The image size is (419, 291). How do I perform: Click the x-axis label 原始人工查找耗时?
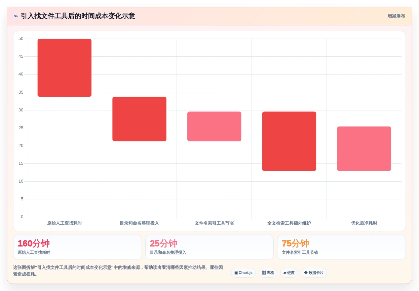pyautogui.click(x=65, y=223)
